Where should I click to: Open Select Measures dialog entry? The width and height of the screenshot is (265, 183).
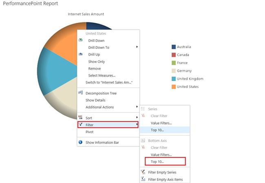[x=102, y=75]
